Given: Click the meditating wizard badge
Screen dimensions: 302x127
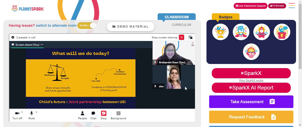Looking at the screenshot, I should (262, 32).
